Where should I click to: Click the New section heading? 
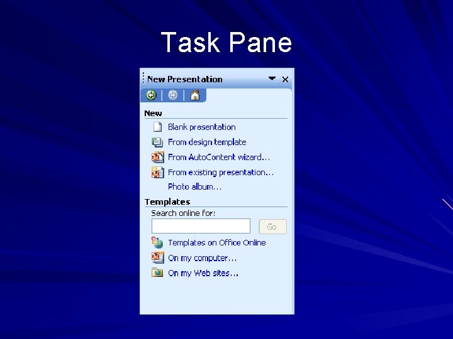(153, 113)
